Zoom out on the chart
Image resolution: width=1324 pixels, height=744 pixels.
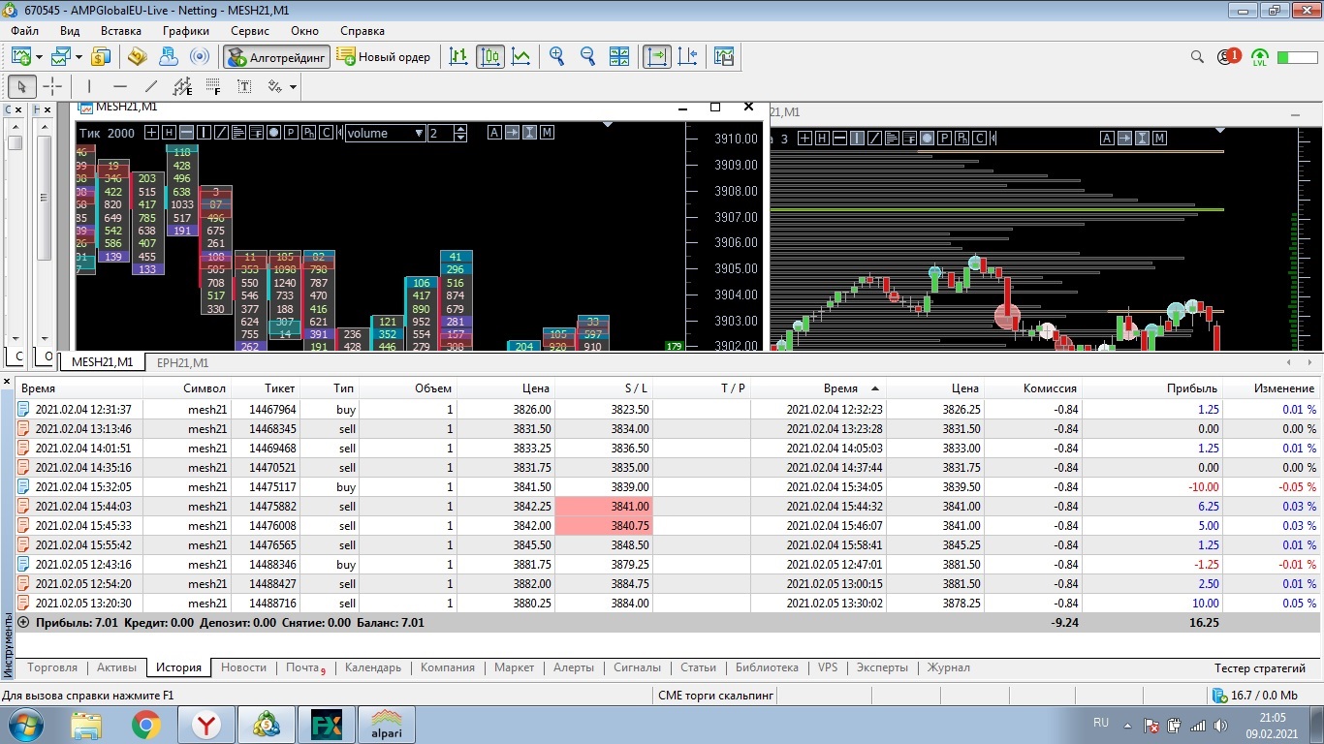pos(588,57)
